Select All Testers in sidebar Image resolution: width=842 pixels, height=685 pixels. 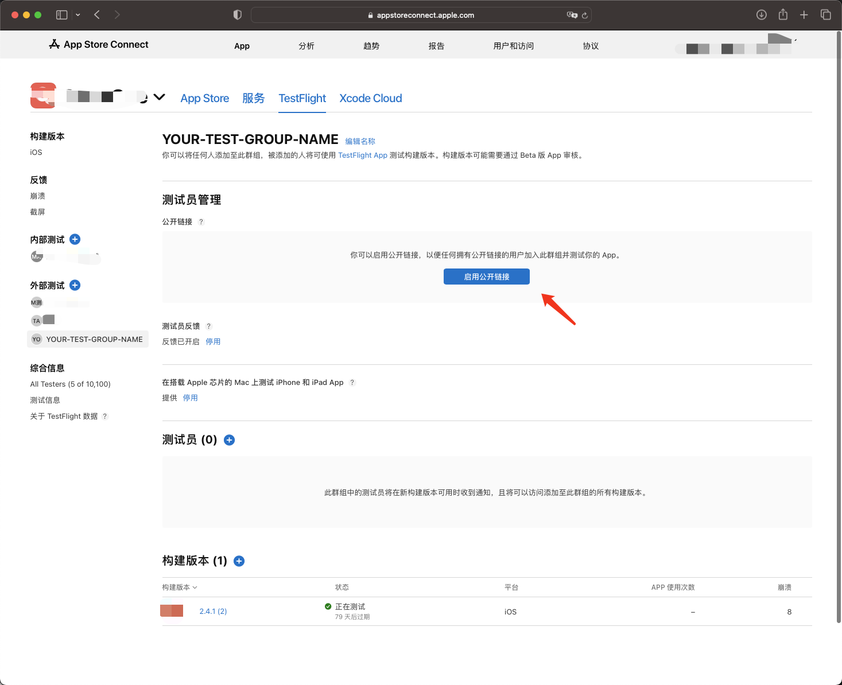70,384
